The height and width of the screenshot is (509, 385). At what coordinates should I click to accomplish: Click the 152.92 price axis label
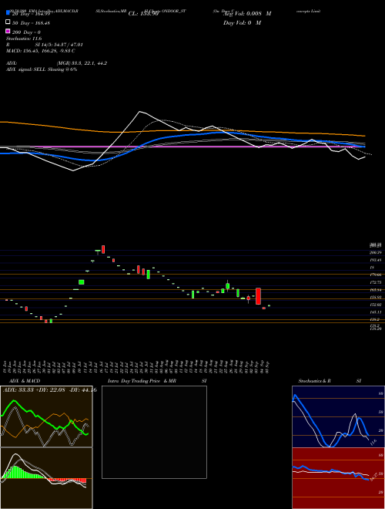[x=376, y=305]
